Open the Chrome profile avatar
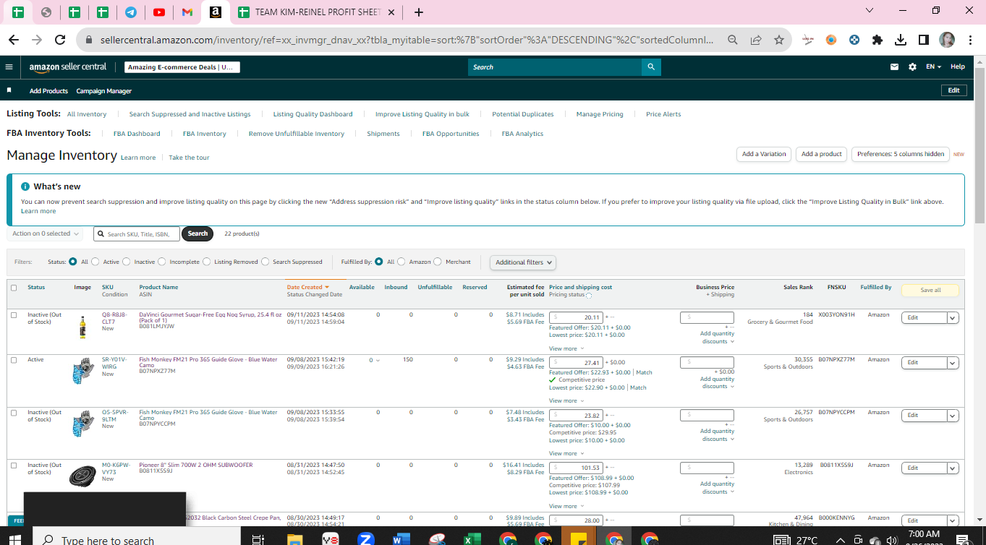 click(x=947, y=40)
